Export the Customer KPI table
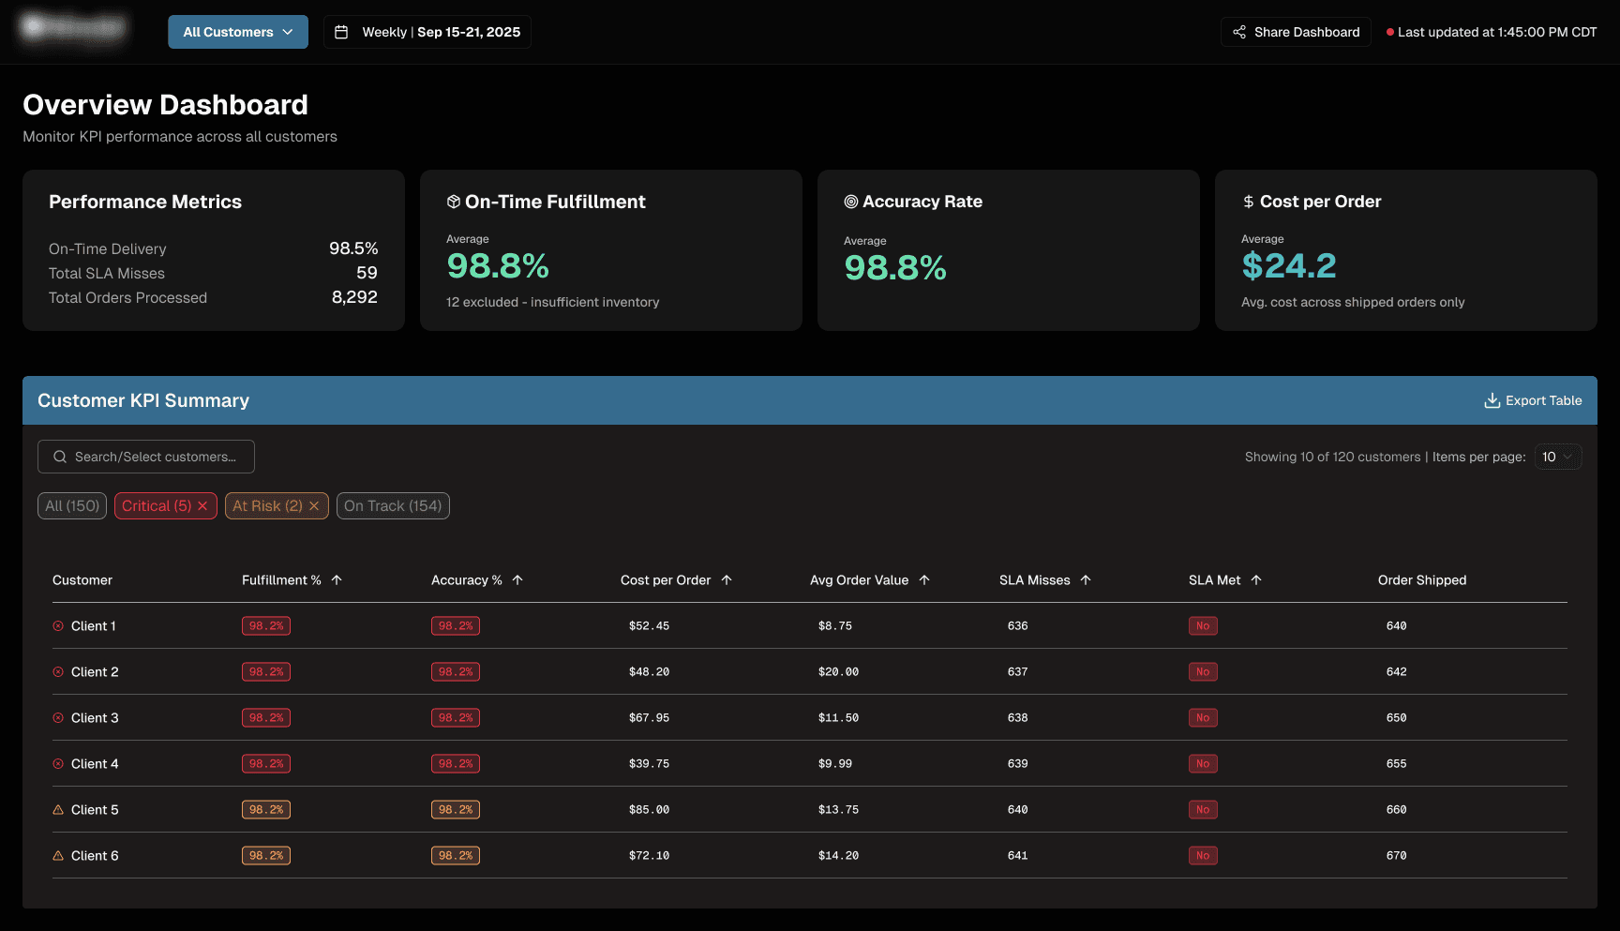Viewport: 1620px width, 931px height. [1533, 400]
